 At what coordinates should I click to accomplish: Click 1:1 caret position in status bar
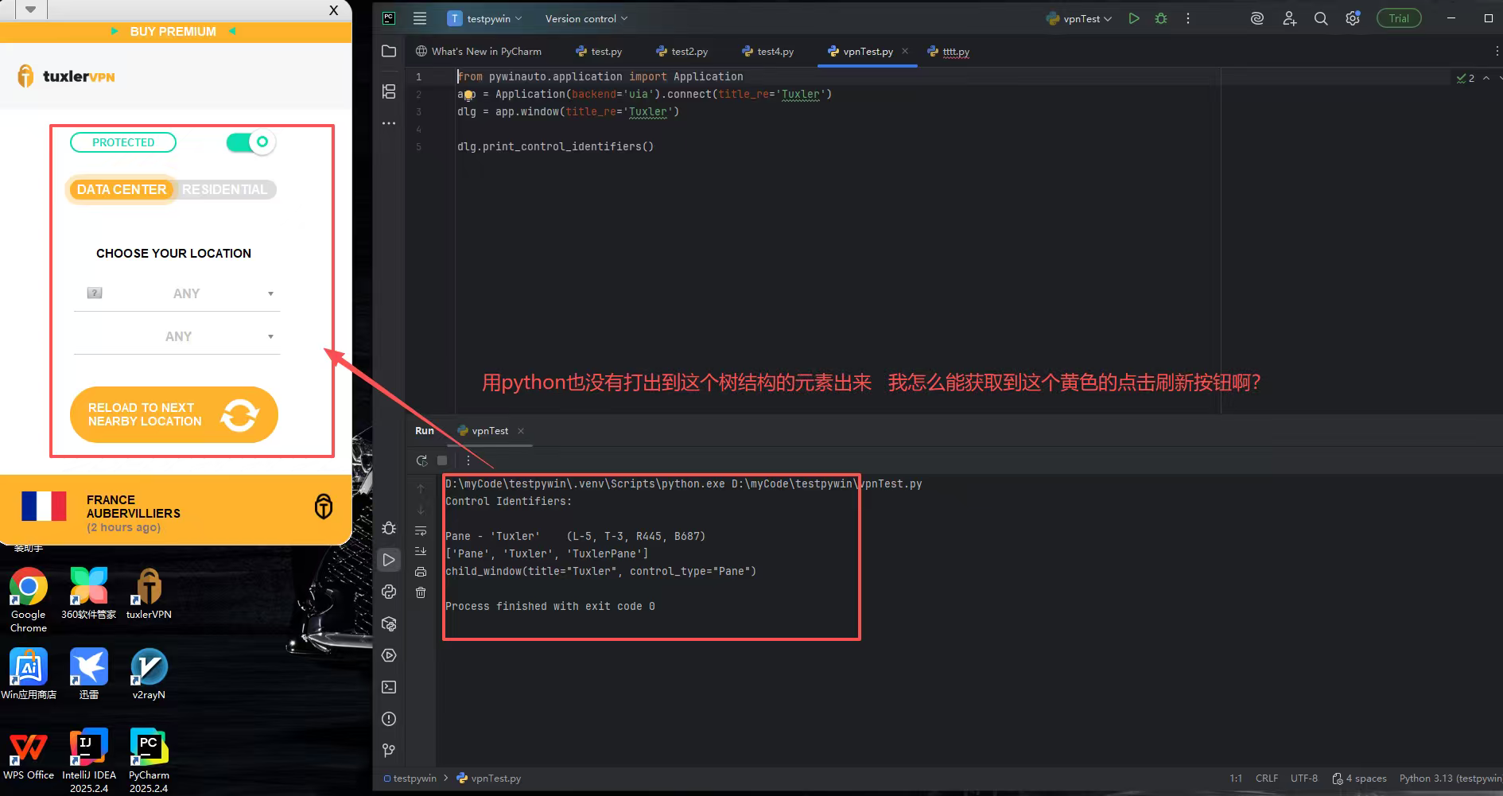tap(1236, 779)
